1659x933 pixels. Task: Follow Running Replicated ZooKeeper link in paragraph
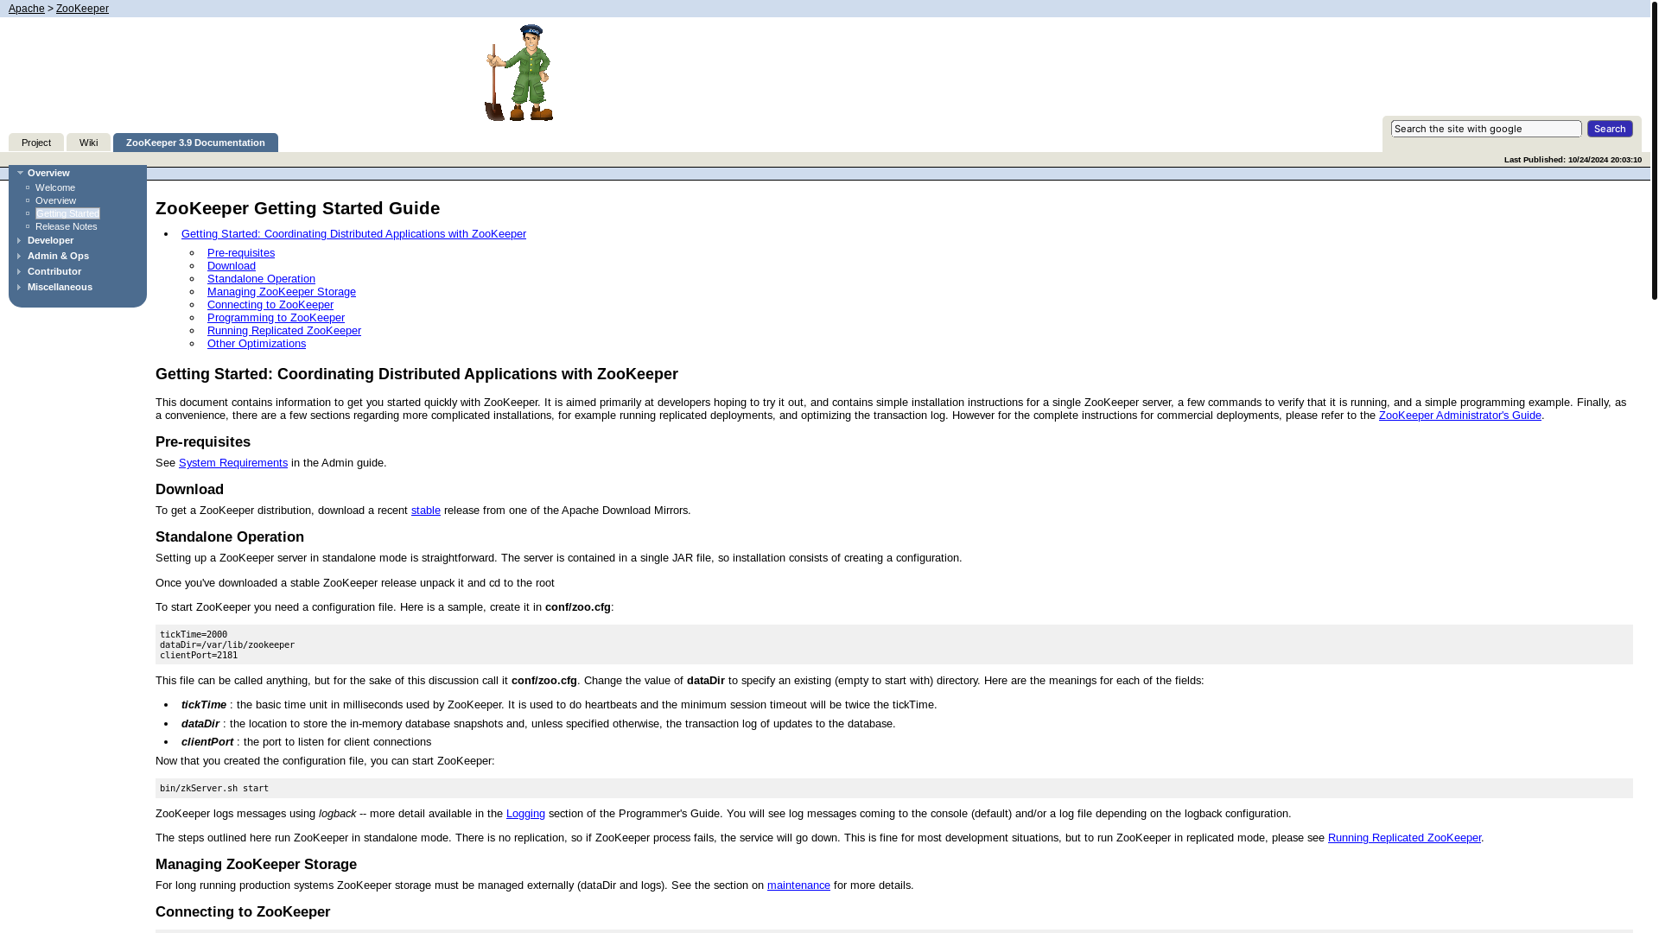tap(1404, 838)
